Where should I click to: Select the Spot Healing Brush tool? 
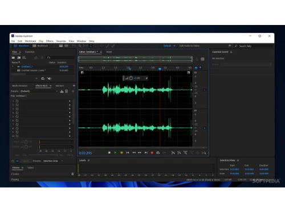(113, 46)
